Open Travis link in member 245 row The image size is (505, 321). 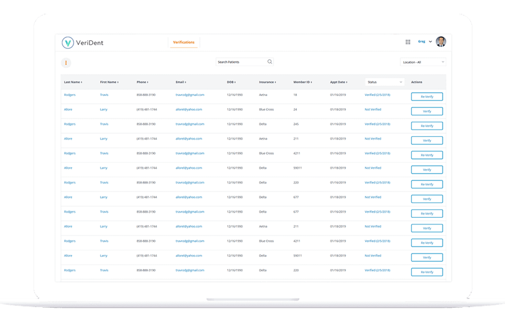coord(104,124)
